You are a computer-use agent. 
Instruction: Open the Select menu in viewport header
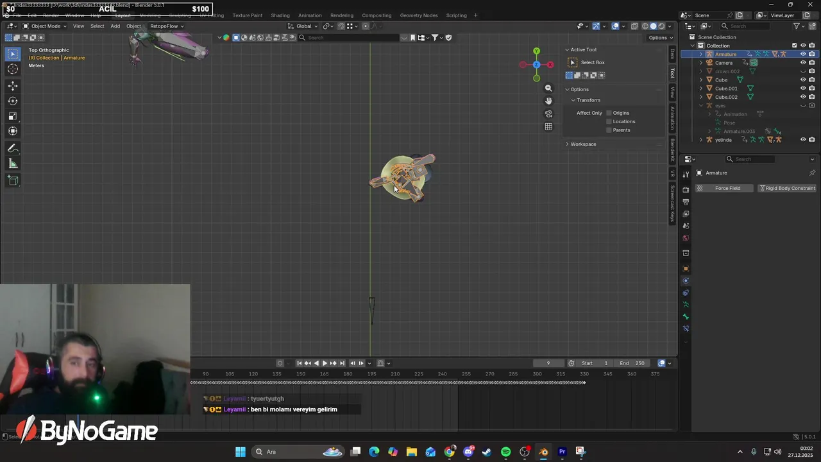tap(97, 26)
